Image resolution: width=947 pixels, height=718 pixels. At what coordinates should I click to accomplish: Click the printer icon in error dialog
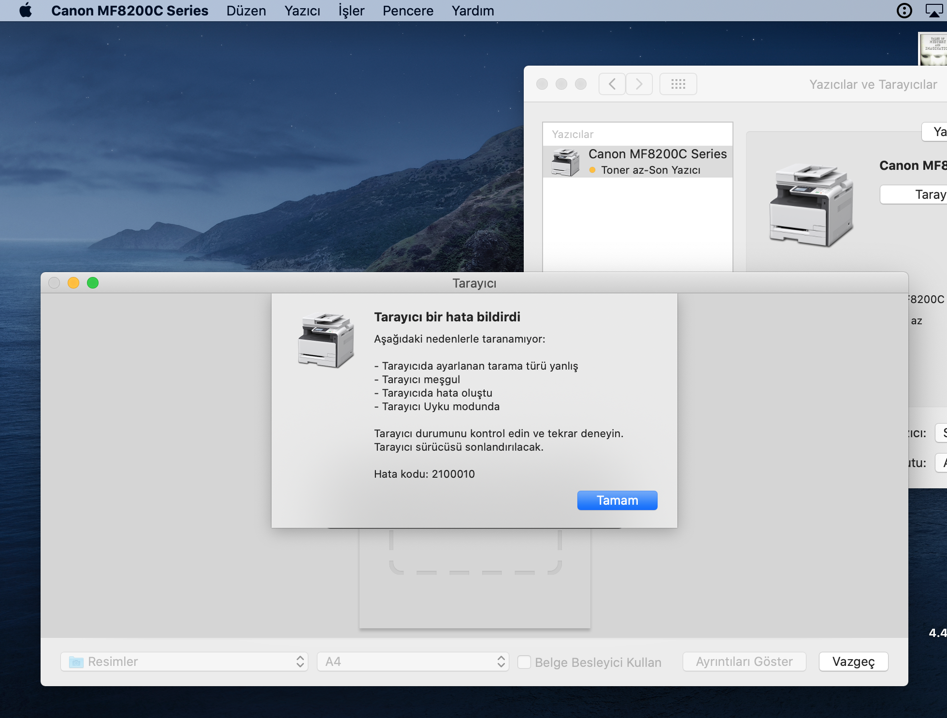326,340
